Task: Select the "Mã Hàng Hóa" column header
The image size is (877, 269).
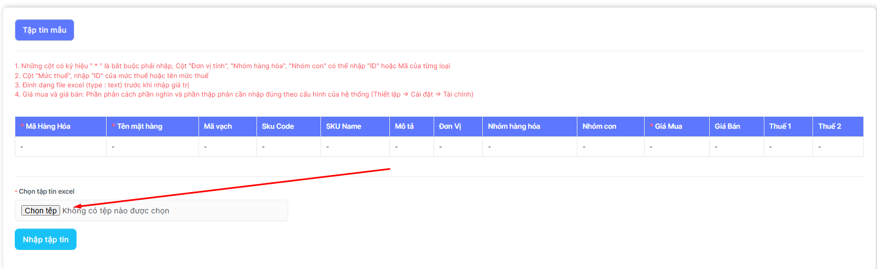Action: tap(48, 127)
